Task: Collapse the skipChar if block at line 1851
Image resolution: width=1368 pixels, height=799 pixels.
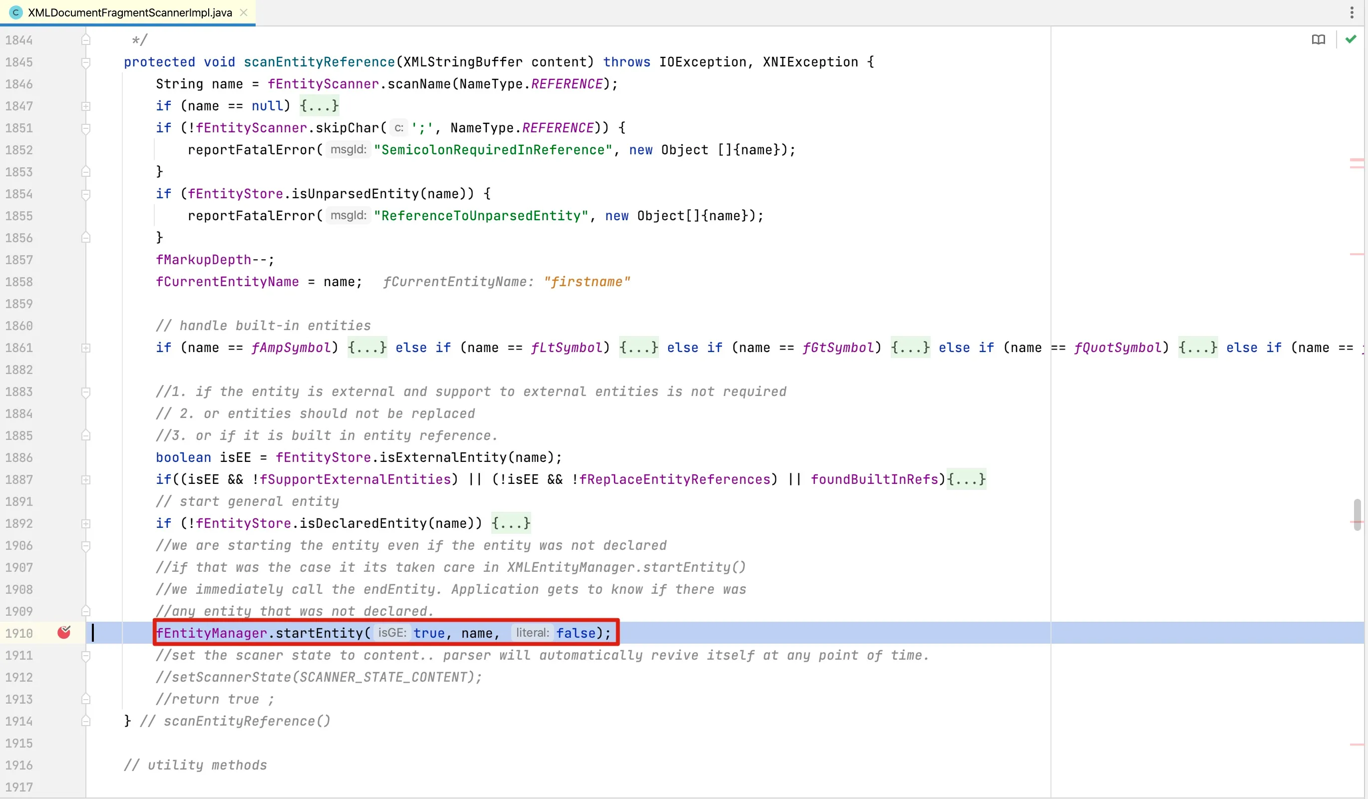Action: [86, 129]
